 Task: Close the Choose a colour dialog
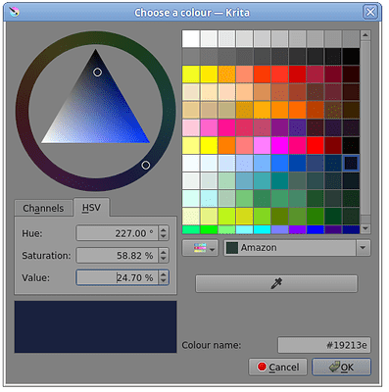[x=370, y=12]
